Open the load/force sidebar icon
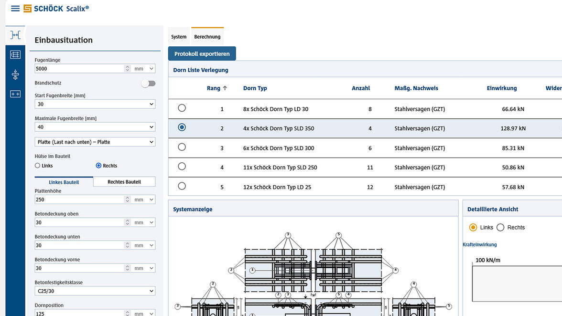The image size is (562, 316). coord(15,74)
